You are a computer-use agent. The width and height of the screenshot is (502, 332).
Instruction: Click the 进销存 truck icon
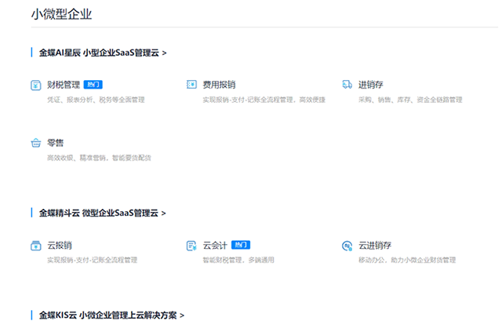pyautogui.click(x=347, y=85)
